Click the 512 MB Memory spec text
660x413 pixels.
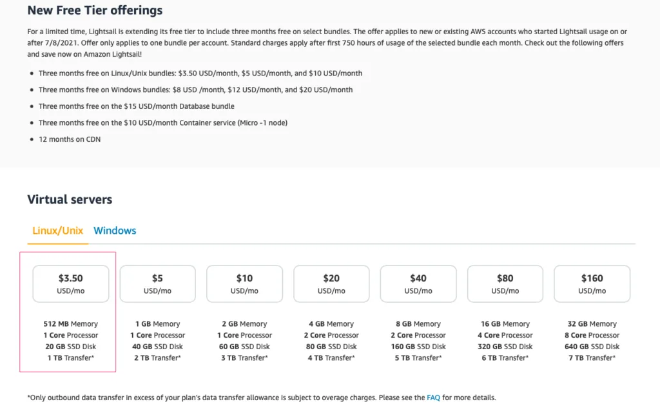click(x=71, y=324)
